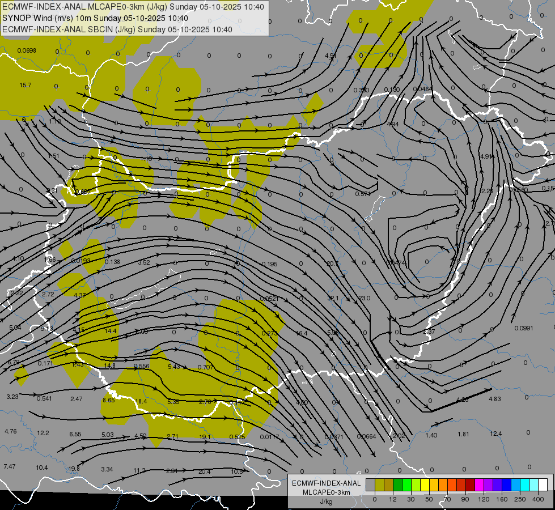Click the 14.4 grid value
The width and height of the screenshot is (555, 510).
pyautogui.click(x=111, y=331)
